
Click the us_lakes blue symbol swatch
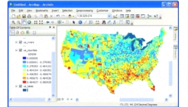[x=25, y=90]
